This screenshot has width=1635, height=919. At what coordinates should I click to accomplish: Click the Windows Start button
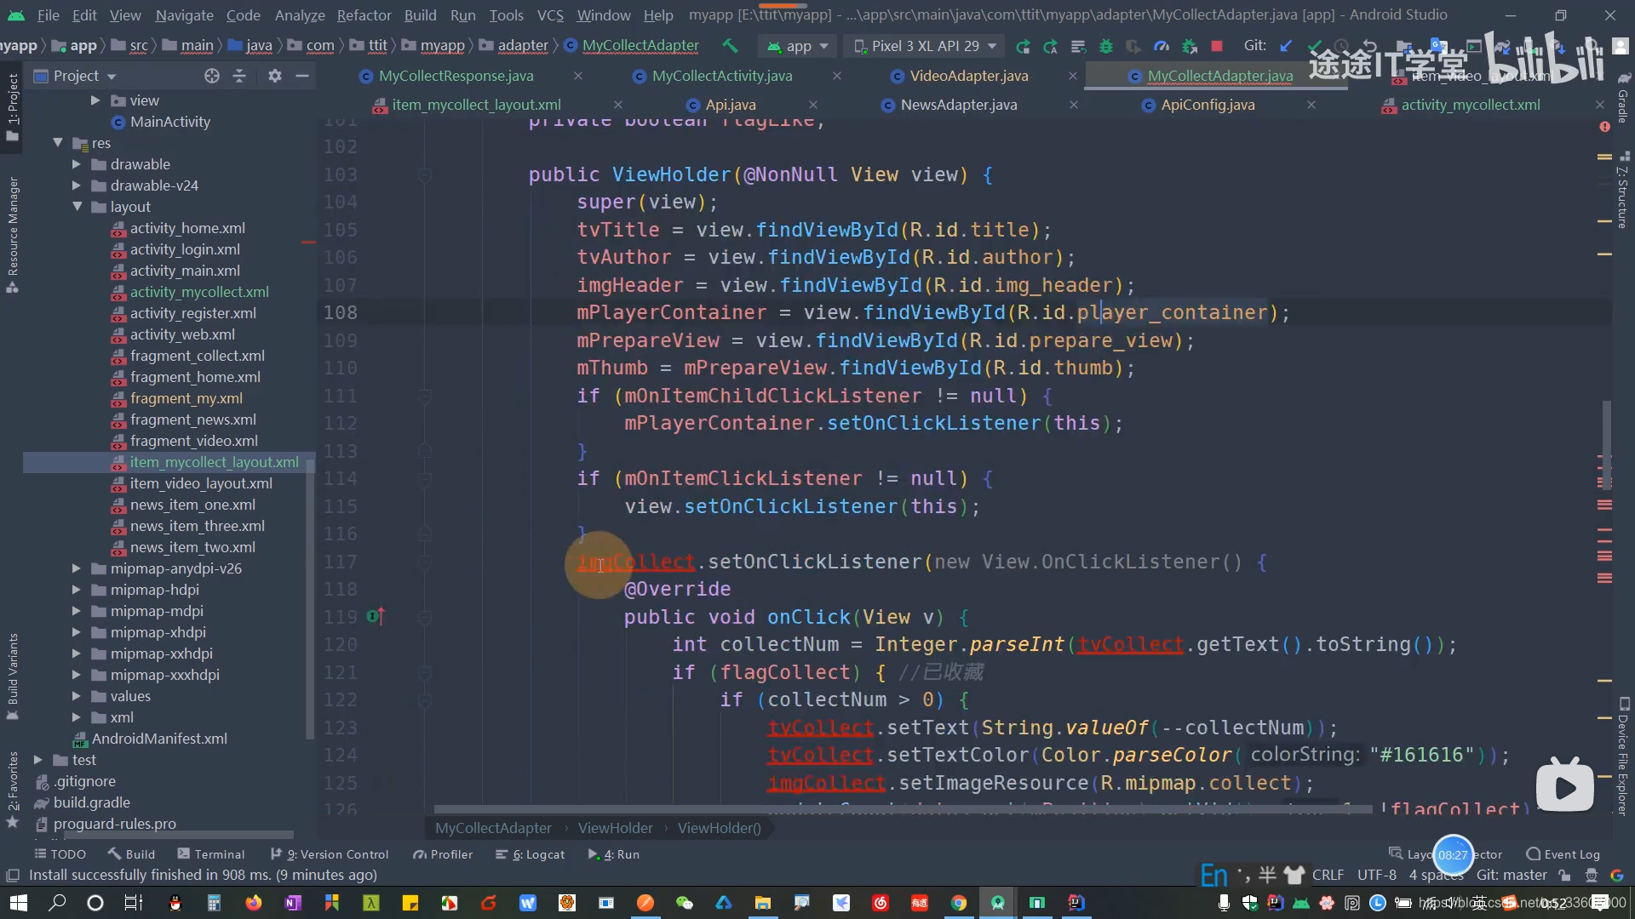pos(19,903)
